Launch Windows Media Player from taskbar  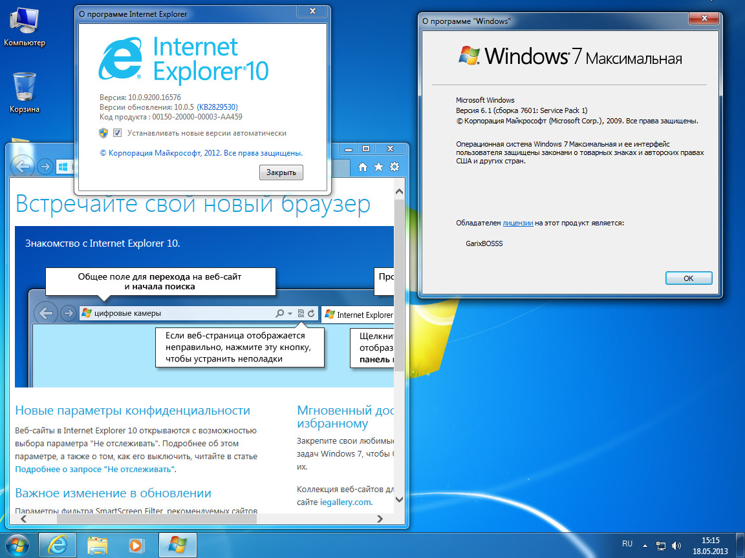(137, 545)
